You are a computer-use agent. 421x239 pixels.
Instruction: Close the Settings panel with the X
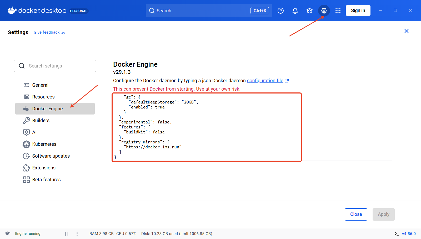406,31
